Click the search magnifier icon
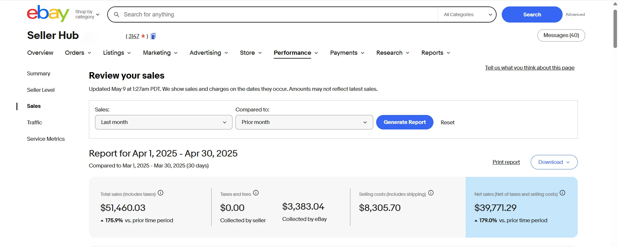 click(117, 14)
